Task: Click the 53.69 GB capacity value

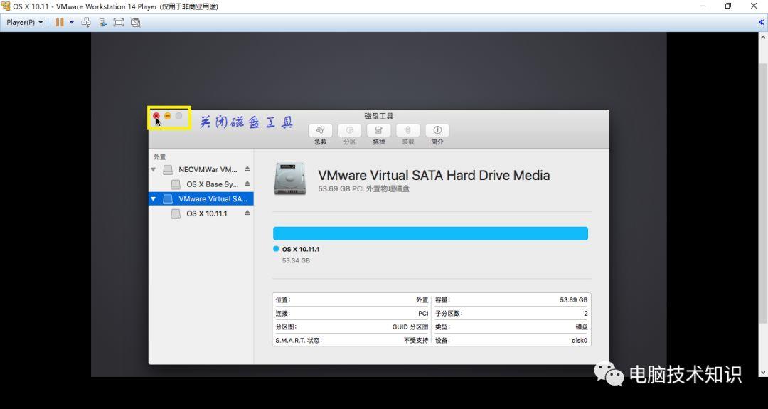Action: tap(574, 299)
